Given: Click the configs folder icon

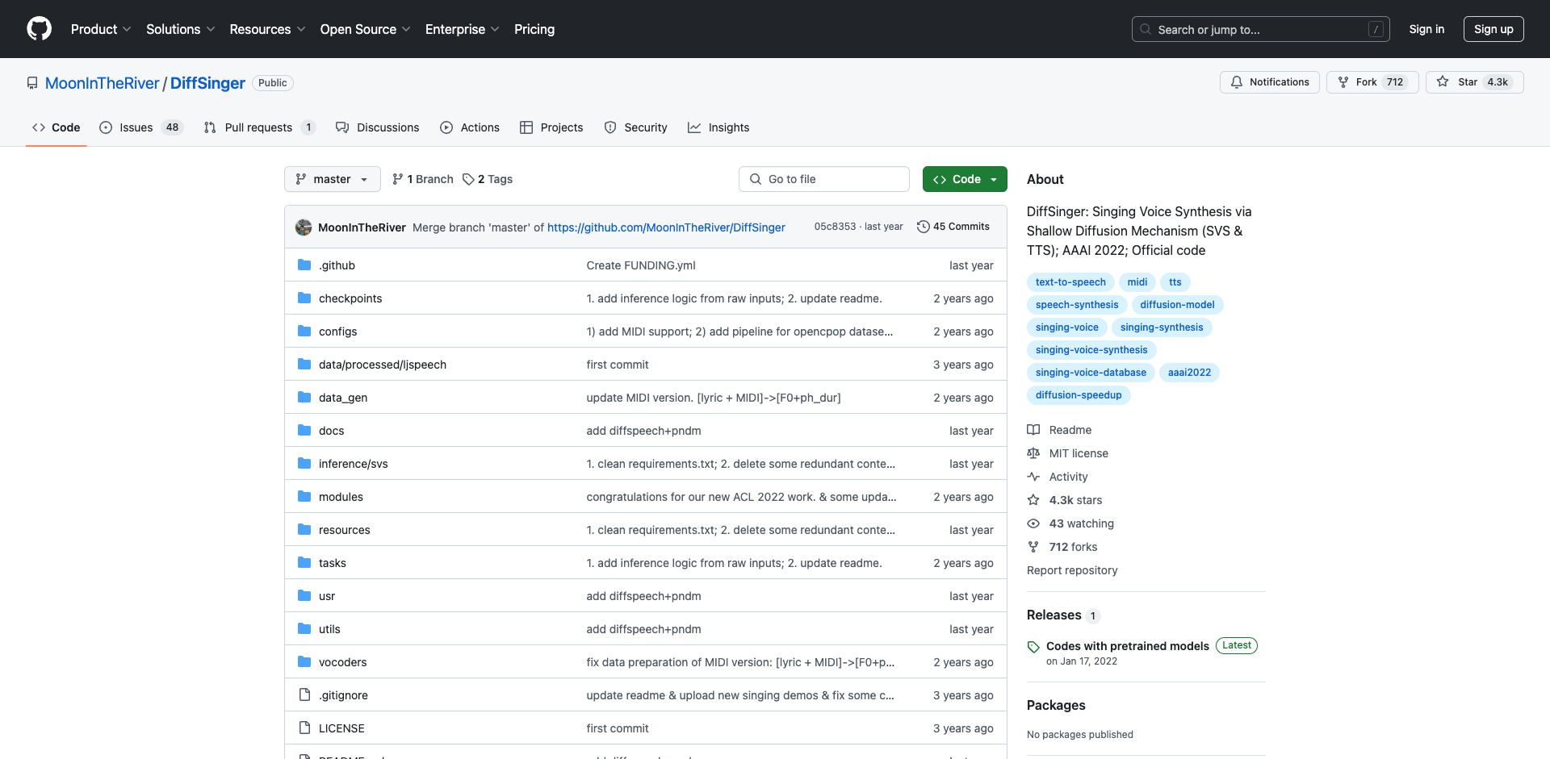Looking at the screenshot, I should coord(304,331).
